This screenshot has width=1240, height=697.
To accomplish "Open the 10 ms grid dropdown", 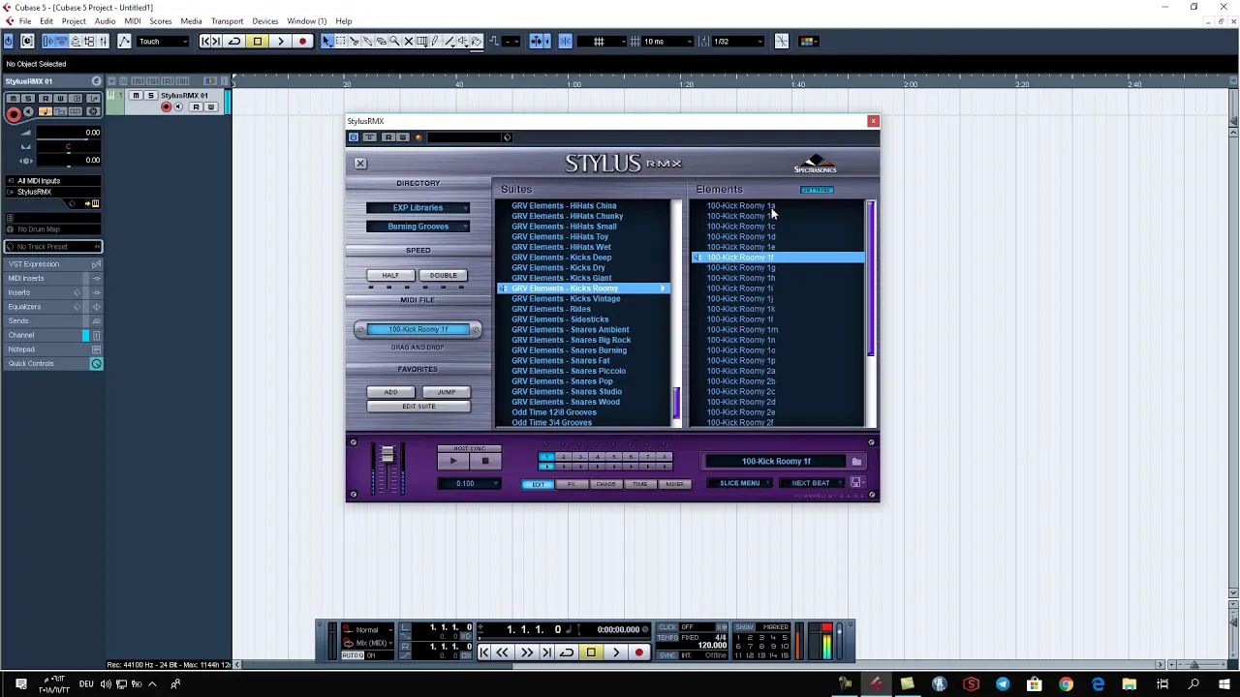I will [x=668, y=42].
